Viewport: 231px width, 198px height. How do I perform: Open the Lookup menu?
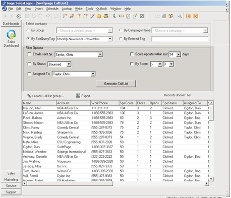[67, 9]
